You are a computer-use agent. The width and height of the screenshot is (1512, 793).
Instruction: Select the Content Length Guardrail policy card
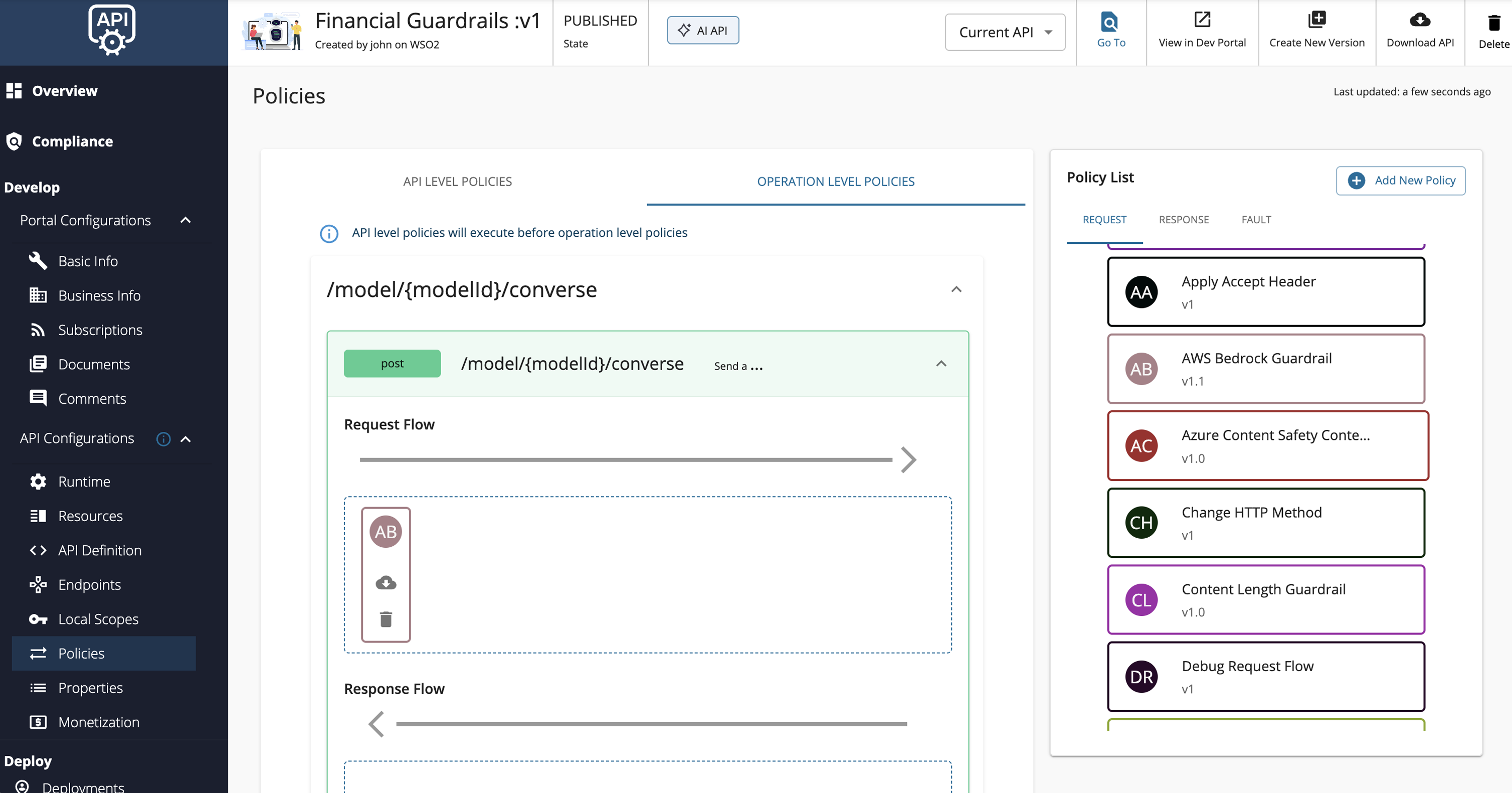pyautogui.click(x=1265, y=599)
